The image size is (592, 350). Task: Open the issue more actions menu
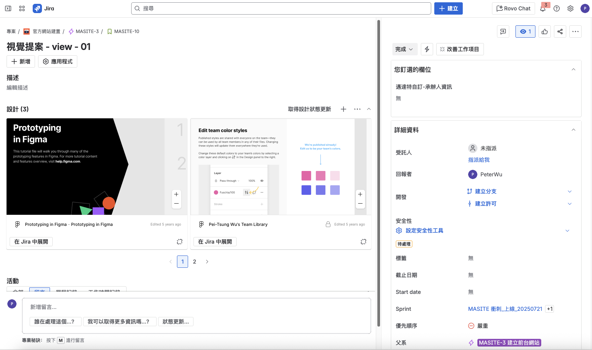575,32
